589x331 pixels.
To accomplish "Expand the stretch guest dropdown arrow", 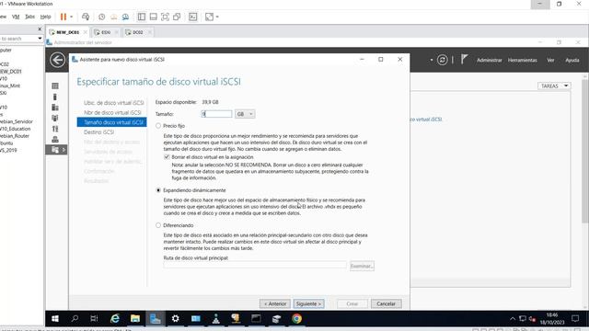I will 217,17.
